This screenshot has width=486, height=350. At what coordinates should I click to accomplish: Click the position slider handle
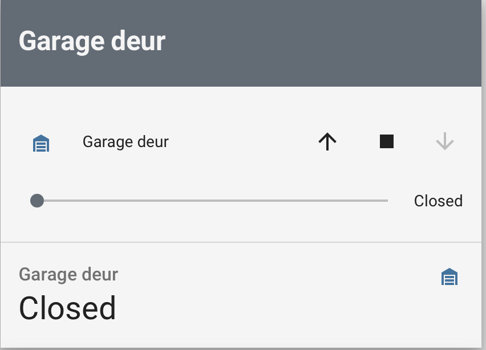tap(37, 201)
